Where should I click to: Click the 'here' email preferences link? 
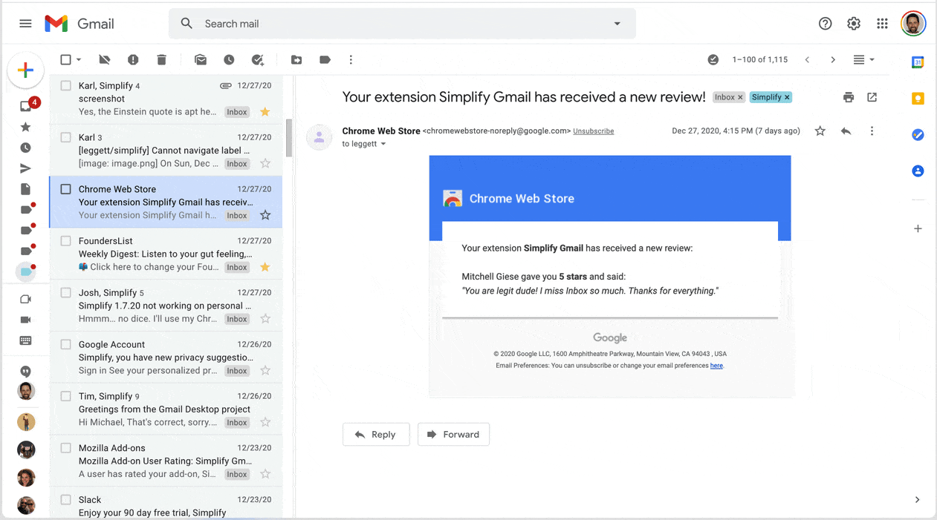[x=716, y=366]
